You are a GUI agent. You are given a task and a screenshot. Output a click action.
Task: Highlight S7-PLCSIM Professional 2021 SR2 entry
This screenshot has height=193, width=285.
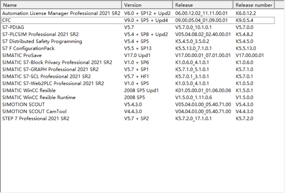tap(40, 34)
